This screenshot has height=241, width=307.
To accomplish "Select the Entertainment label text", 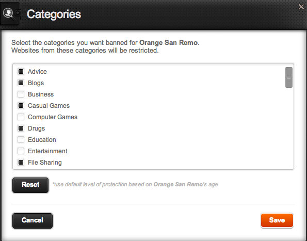I will pyautogui.click(x=47, y=151).
